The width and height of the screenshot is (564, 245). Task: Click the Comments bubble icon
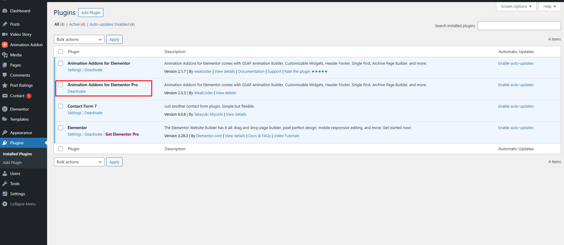[x=5, y=75]
